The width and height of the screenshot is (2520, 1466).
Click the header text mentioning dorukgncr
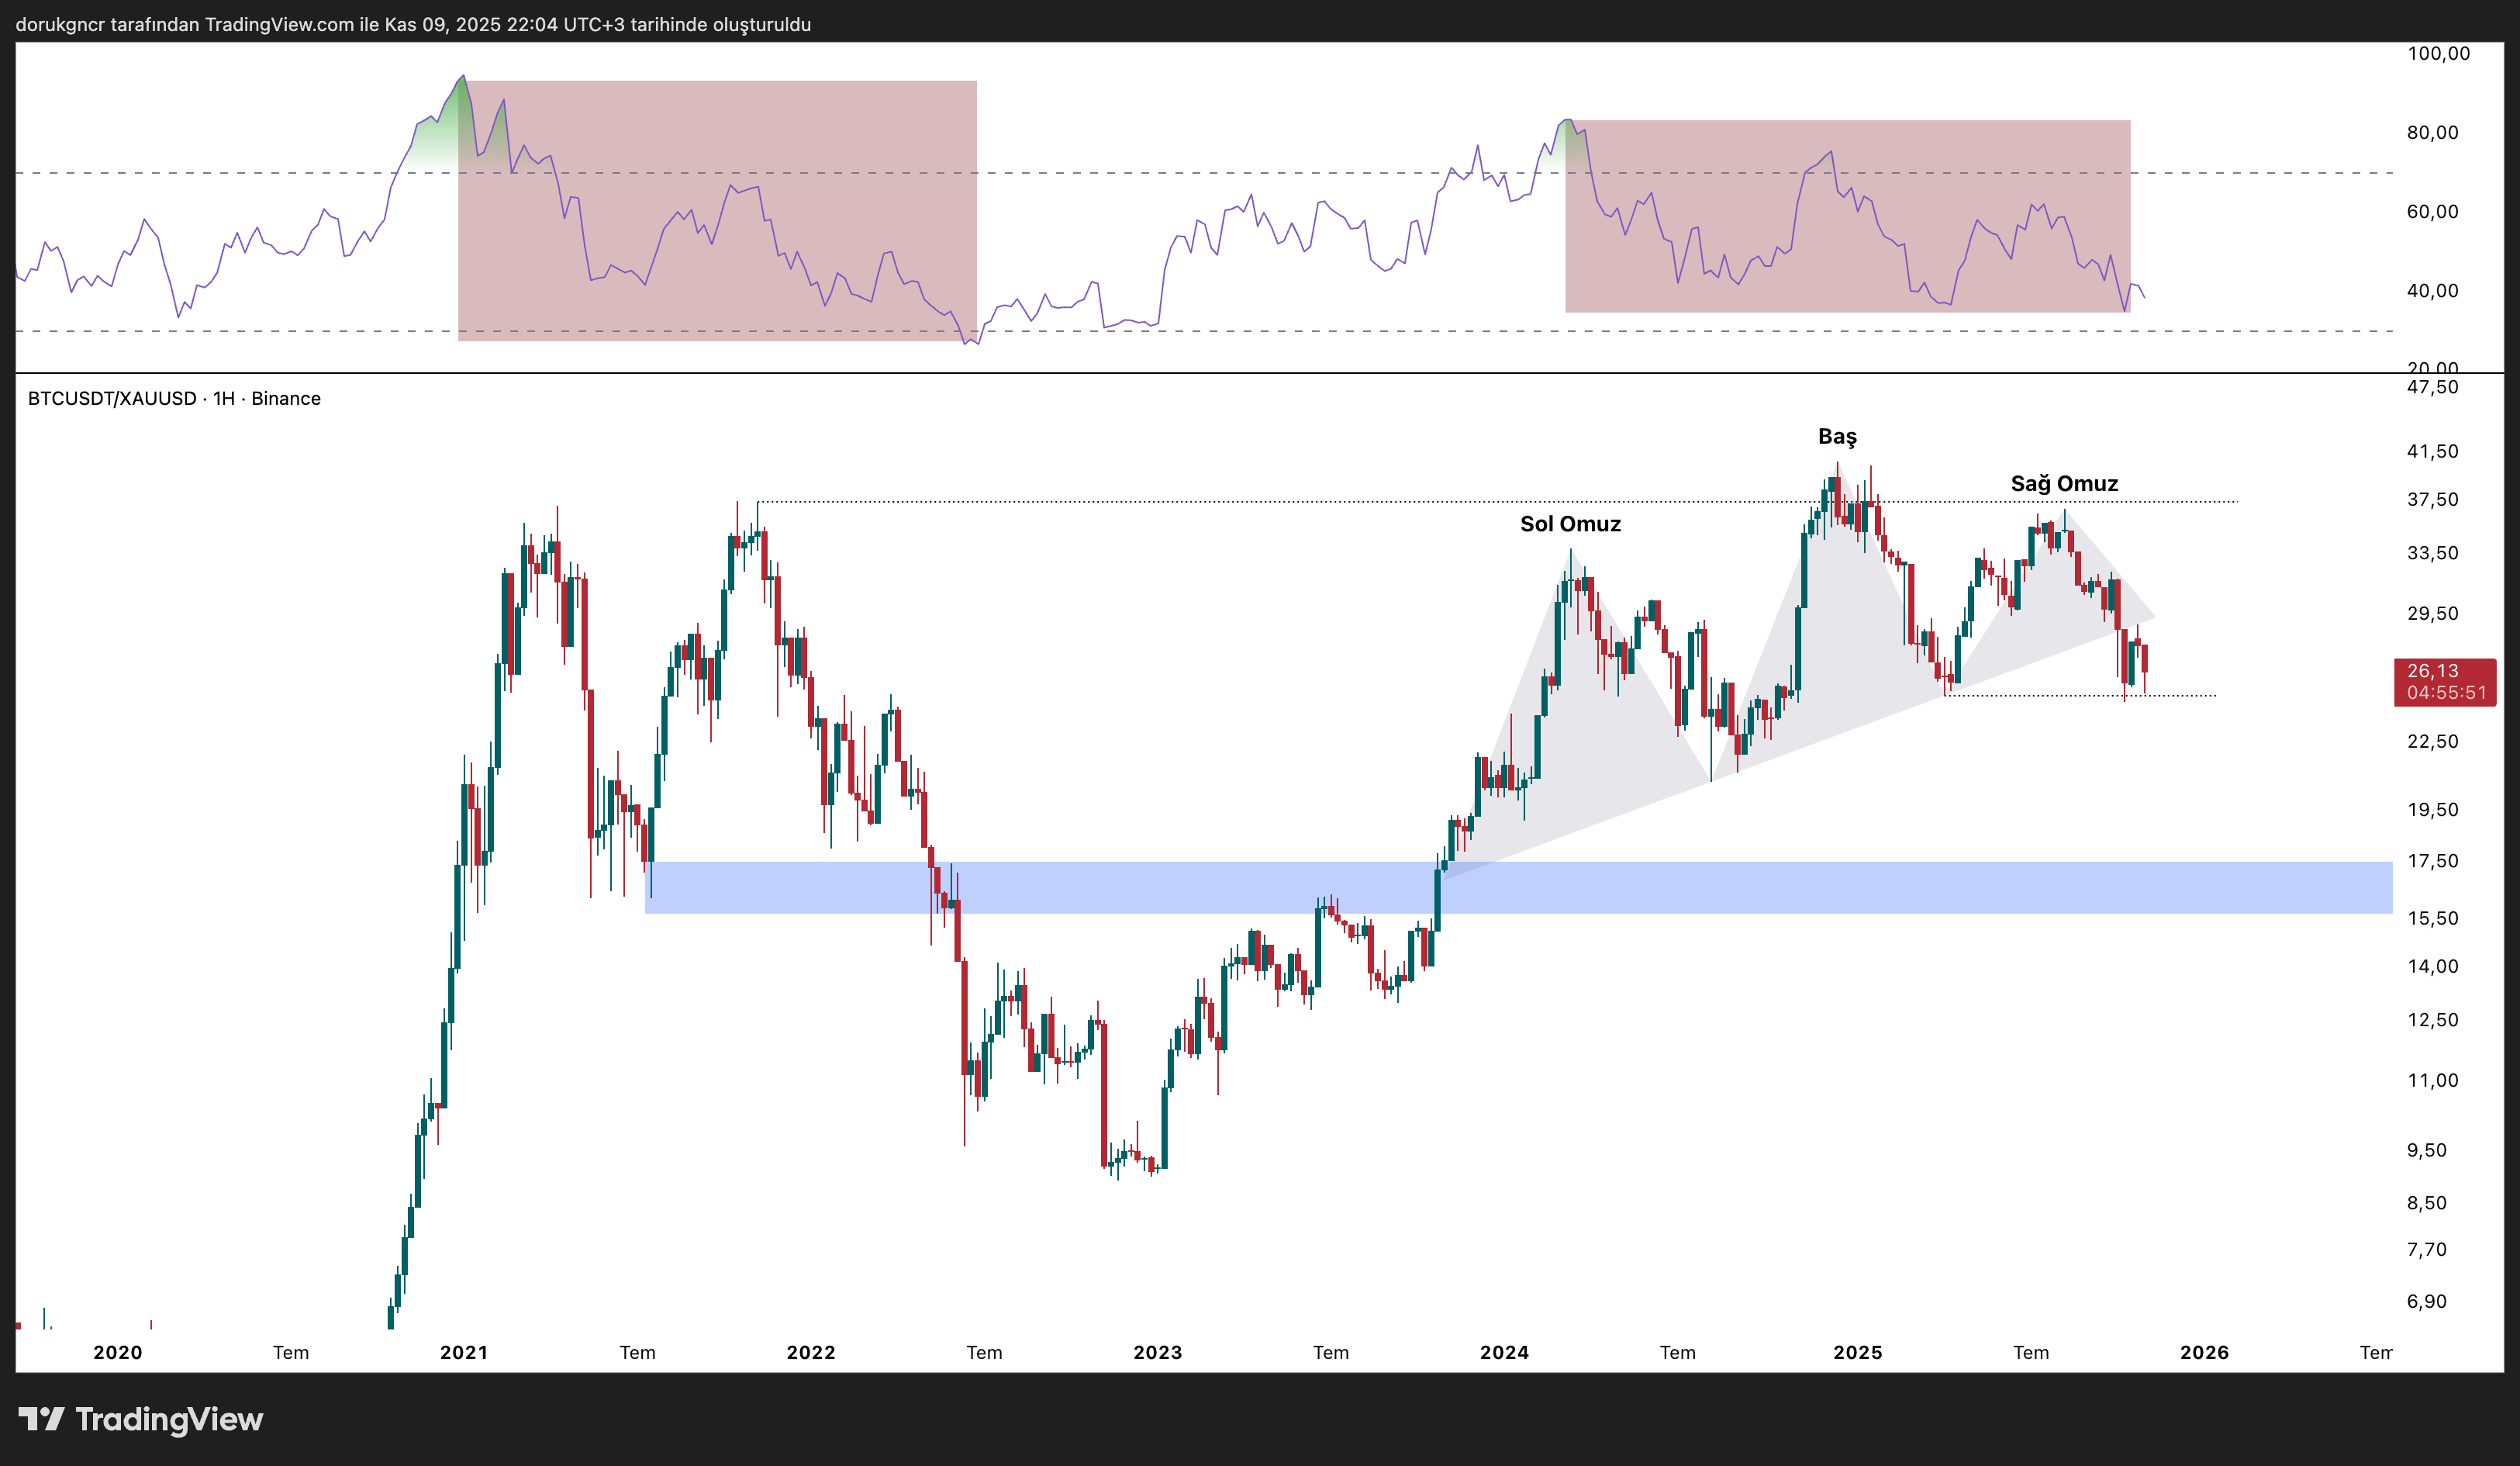413,24
